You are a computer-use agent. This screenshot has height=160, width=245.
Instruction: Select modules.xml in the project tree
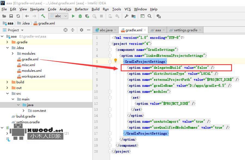click(32, 71)
